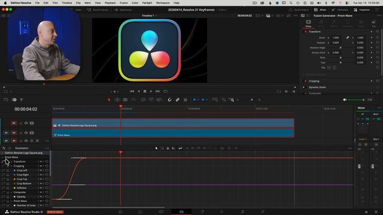The width and height of the screenshot is (383, 215).
Task: Open Edit page at bottom bar
Action: click(x=181, y=212)
